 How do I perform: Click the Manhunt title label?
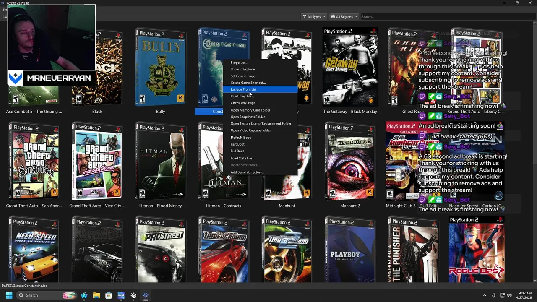tap(287, 206)
